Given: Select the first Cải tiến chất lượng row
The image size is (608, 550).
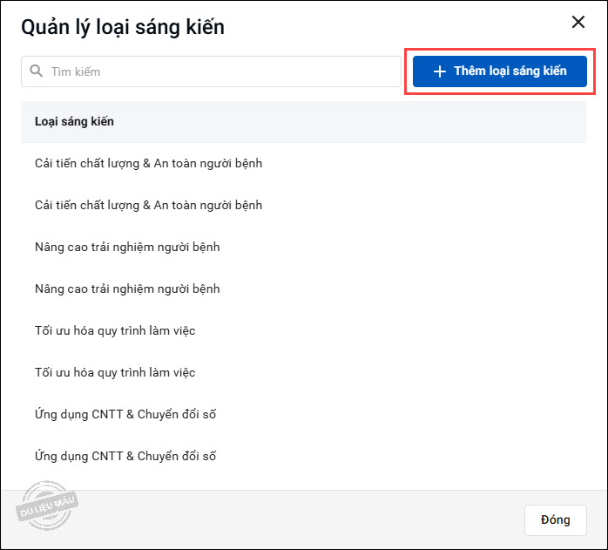Looking at the screenshot, I should 148,163.
